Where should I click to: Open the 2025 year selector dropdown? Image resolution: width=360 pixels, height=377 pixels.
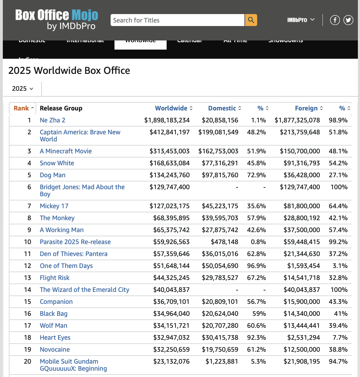(x=23, y=89)
